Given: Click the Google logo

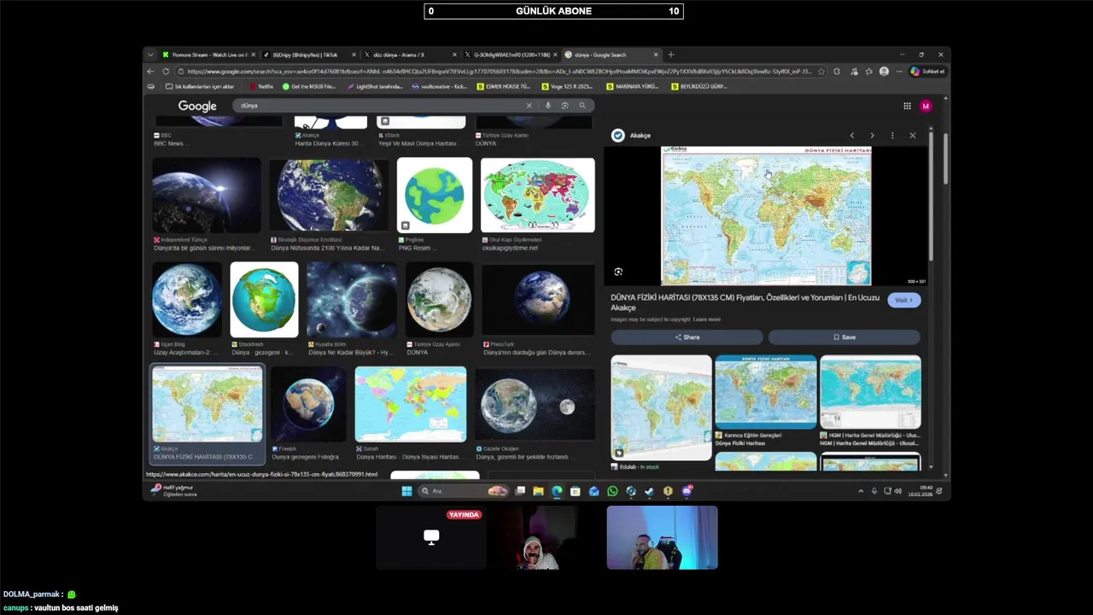Looking at the screenshot, I should 197,106.
